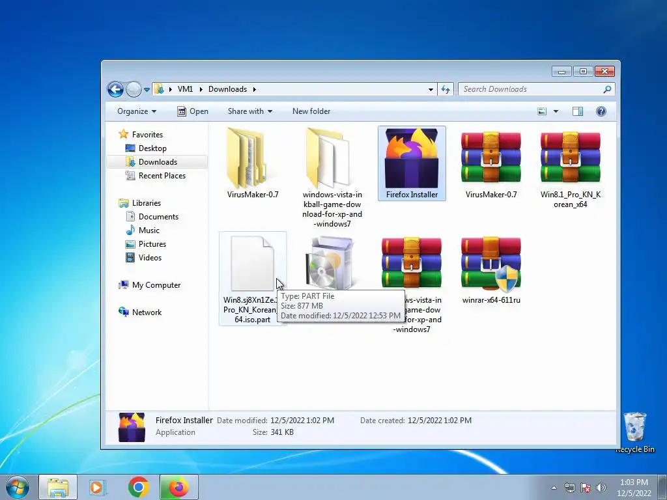Viewport: 667px width, 500px height.
Task: Change view using the view icon button
Action: (x=542, y=111)
